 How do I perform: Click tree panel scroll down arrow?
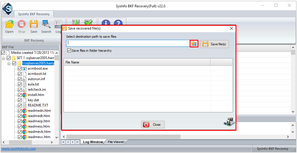pyautogui.click(x=56, y=137)
